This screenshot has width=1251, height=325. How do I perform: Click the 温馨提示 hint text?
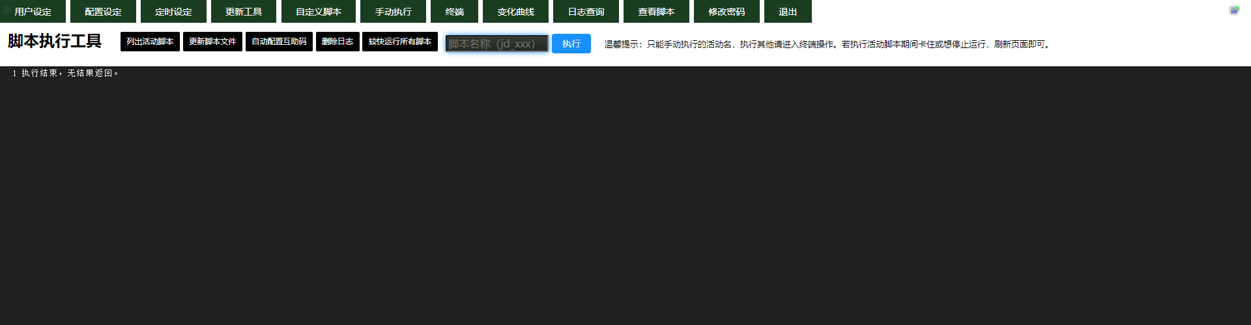point(827,44)
